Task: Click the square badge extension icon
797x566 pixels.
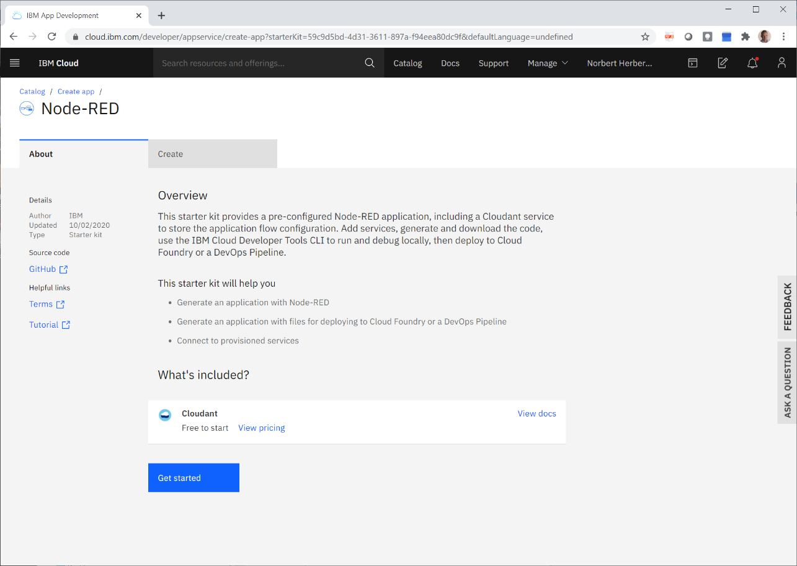Action: coord(707,37)
